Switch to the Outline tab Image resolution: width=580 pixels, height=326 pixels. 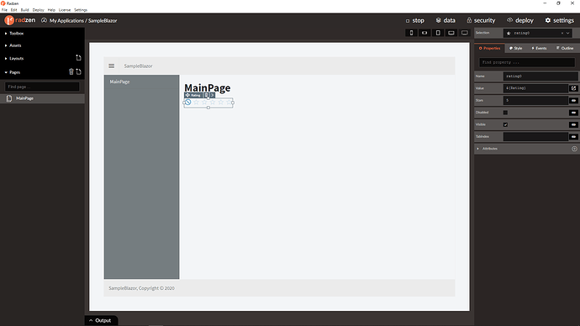[565, 49]
